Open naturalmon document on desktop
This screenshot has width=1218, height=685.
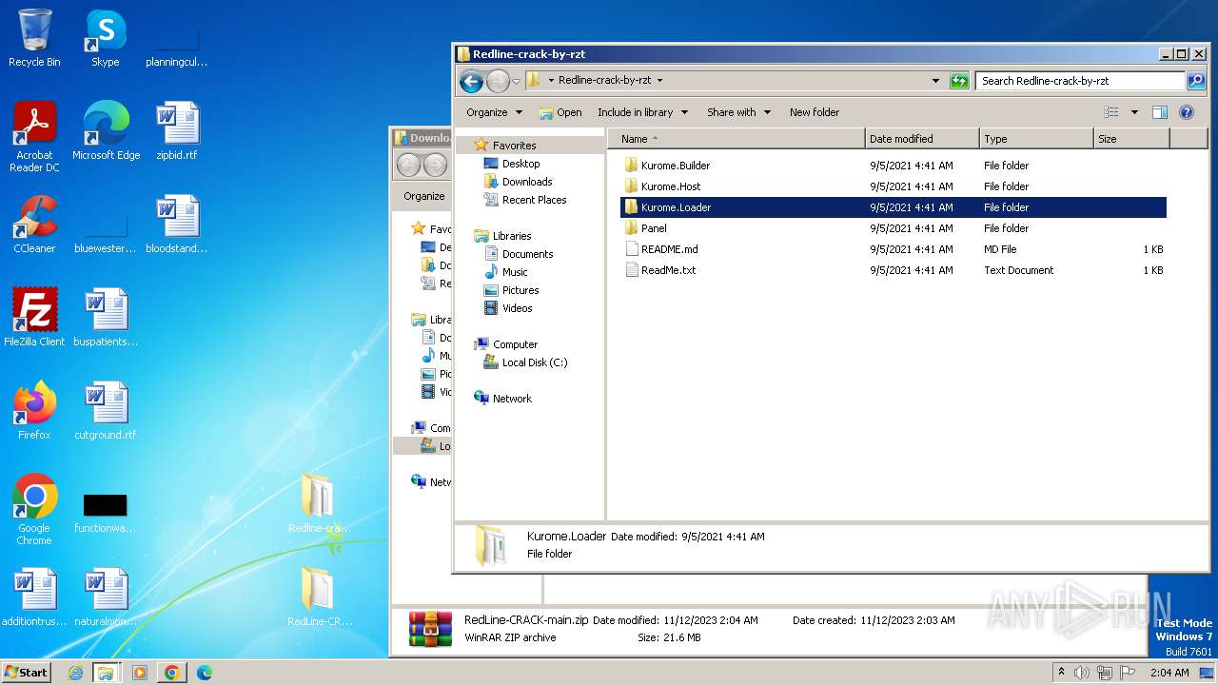click(106, 597)
